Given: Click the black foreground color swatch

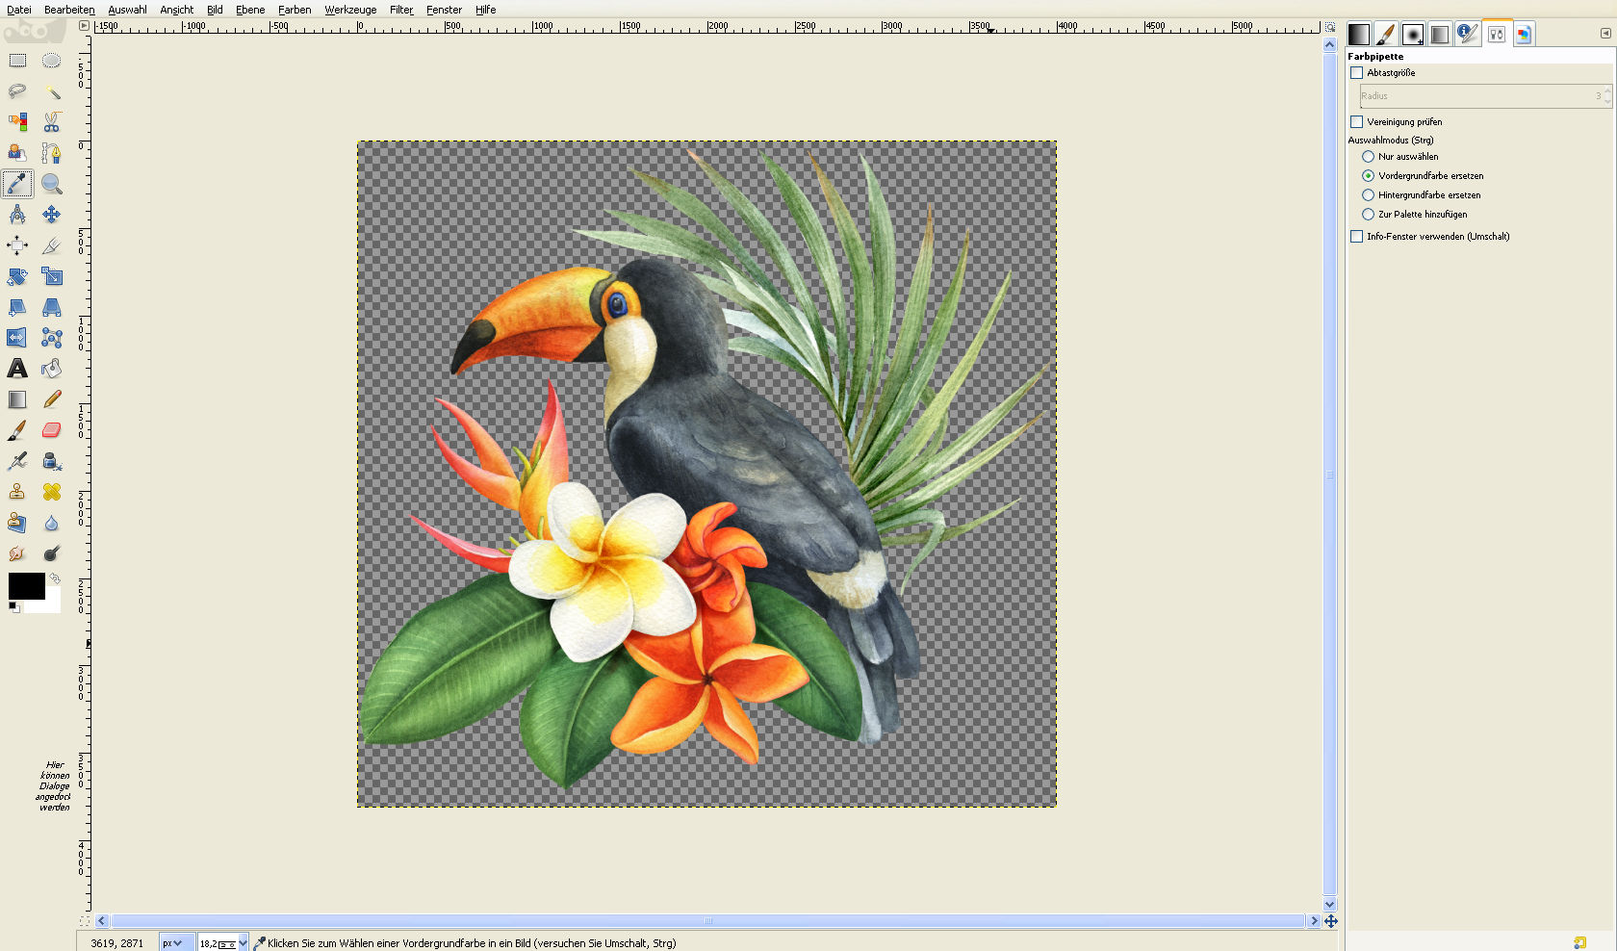Looking at the screenshot, I should pyautogui.click(x=26, y=585).
